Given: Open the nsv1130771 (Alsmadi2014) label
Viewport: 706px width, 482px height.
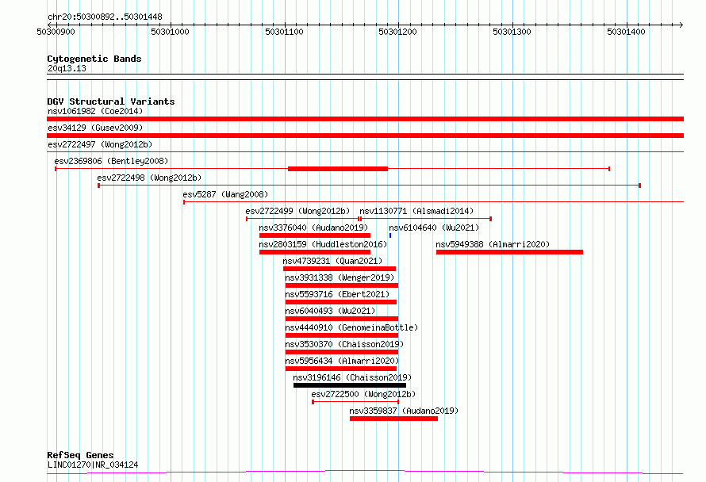Looking at the screenshot, I should pyautogui.click(x=416, y=211).
